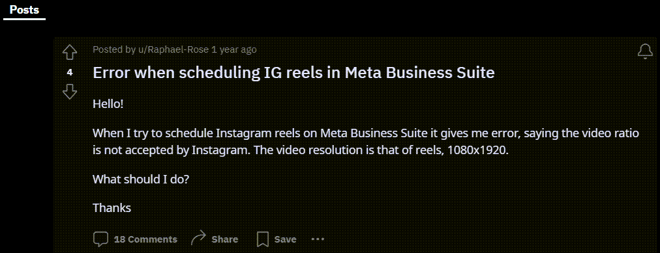Click the vote score number 4
This screenshot has height=253, width=660.
[69, 73]
